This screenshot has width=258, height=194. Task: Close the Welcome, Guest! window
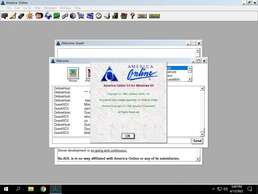click(199, 43)
